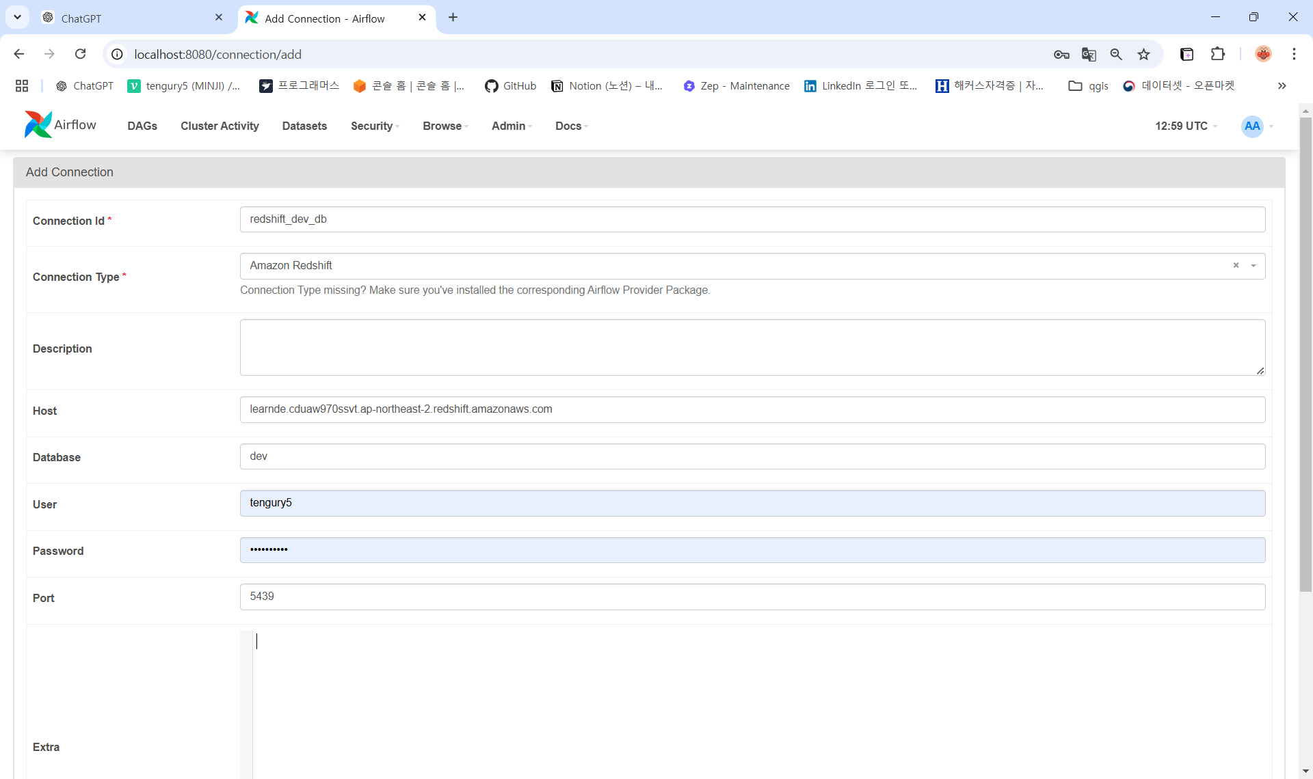Open the AA user profile button
Image resolution: width=1313 pixels, height=779 pixels.
pos(1252,126)
